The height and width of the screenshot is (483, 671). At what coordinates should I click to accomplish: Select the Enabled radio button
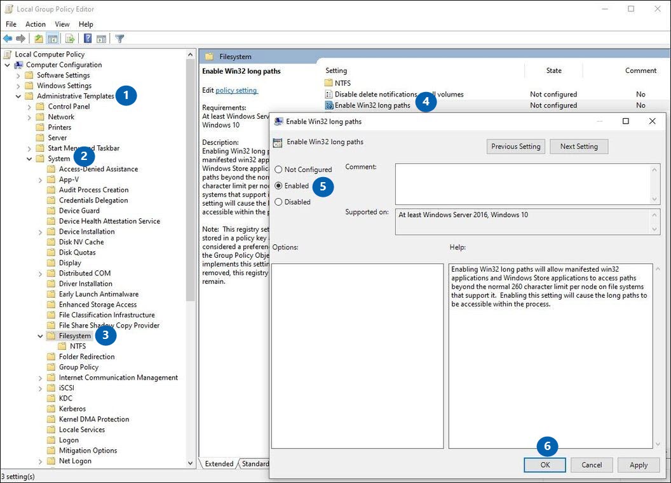pyautogui.click(x=278, y=186)
